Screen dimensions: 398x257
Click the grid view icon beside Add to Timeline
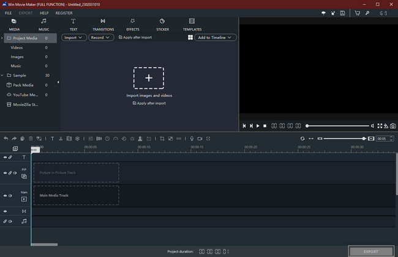[x=190, y=37]
